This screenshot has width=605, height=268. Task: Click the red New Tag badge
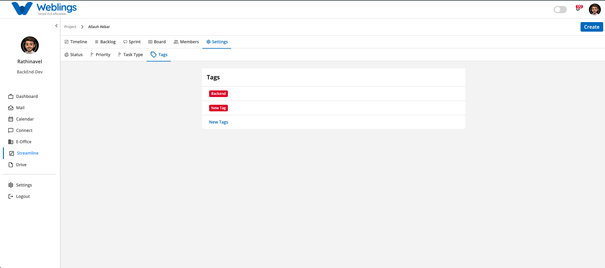click(x=218, y=108)
